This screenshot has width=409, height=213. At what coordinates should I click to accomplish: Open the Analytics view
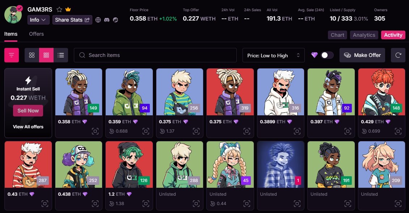tap(364, 35)
